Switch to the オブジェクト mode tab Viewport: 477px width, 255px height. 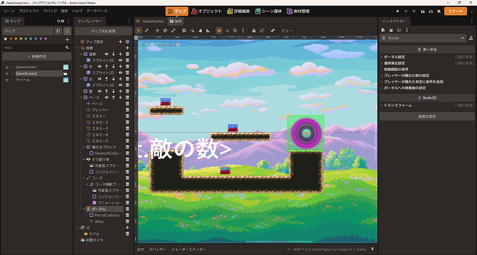point(207,11)
